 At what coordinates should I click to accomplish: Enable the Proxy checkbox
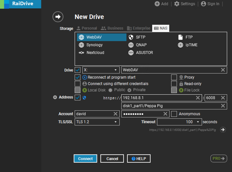pos(174,77)
